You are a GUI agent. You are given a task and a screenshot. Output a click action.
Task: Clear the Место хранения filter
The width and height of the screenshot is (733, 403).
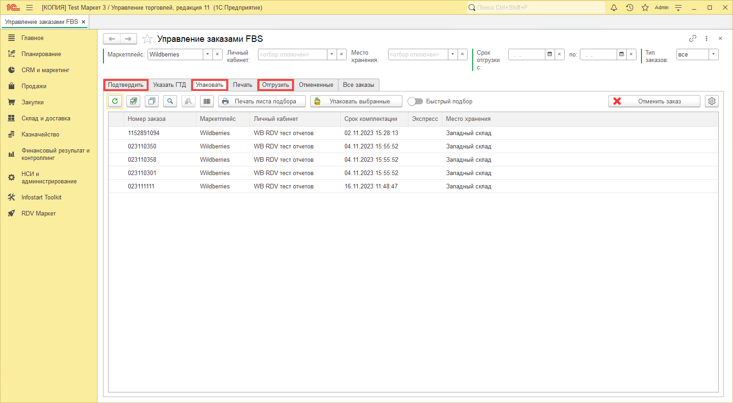pyautogui.click(x=463, y=54)
